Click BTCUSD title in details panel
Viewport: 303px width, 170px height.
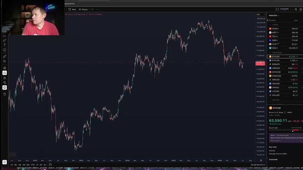coord(277,108)
